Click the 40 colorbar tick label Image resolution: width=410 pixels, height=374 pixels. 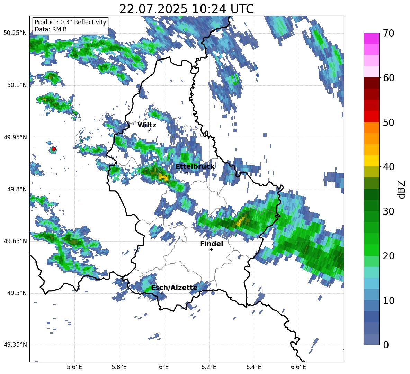[389, 167]
